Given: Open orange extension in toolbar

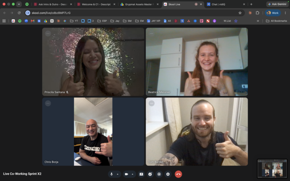Looking at the screenshot, I should pos(250,13).
